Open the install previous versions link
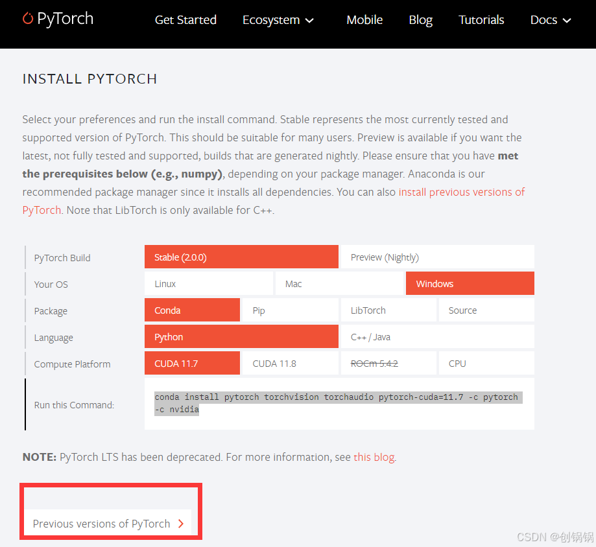The width and height of the screenshot is (596, 547). click(x=462, y=192)
